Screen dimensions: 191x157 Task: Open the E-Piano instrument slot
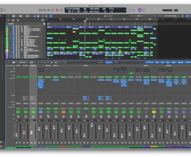(x=86, y=77)
